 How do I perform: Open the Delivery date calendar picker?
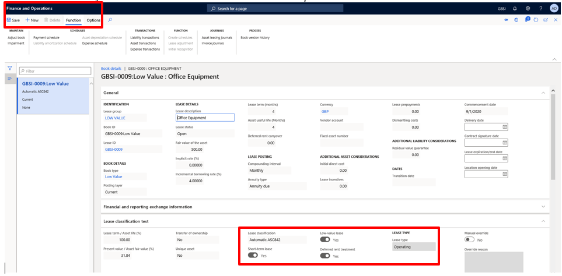[x=505, y=126]
